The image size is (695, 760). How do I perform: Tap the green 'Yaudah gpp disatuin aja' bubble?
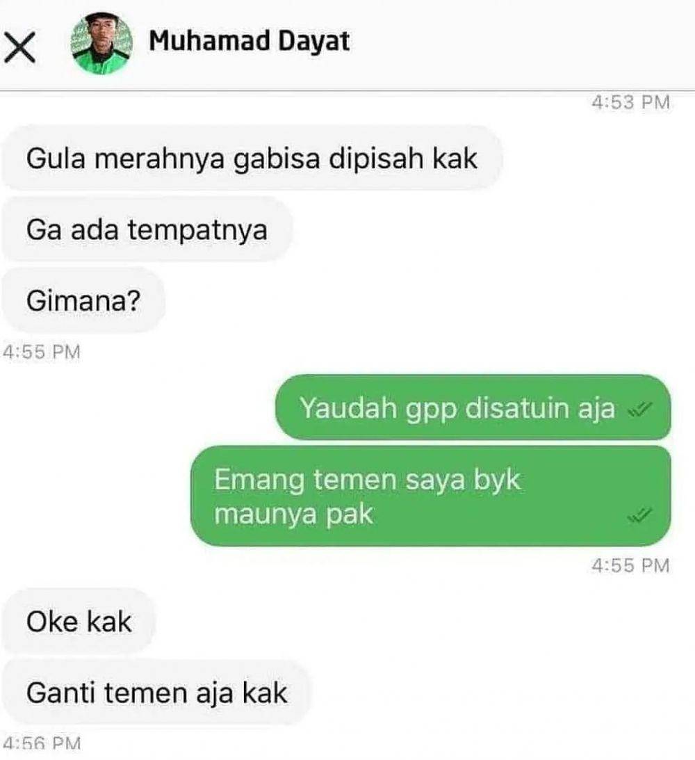(473, 408)
